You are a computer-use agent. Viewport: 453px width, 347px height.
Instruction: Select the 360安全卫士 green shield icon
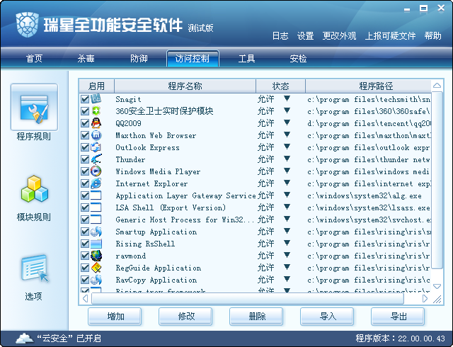[x=96, y=111]
